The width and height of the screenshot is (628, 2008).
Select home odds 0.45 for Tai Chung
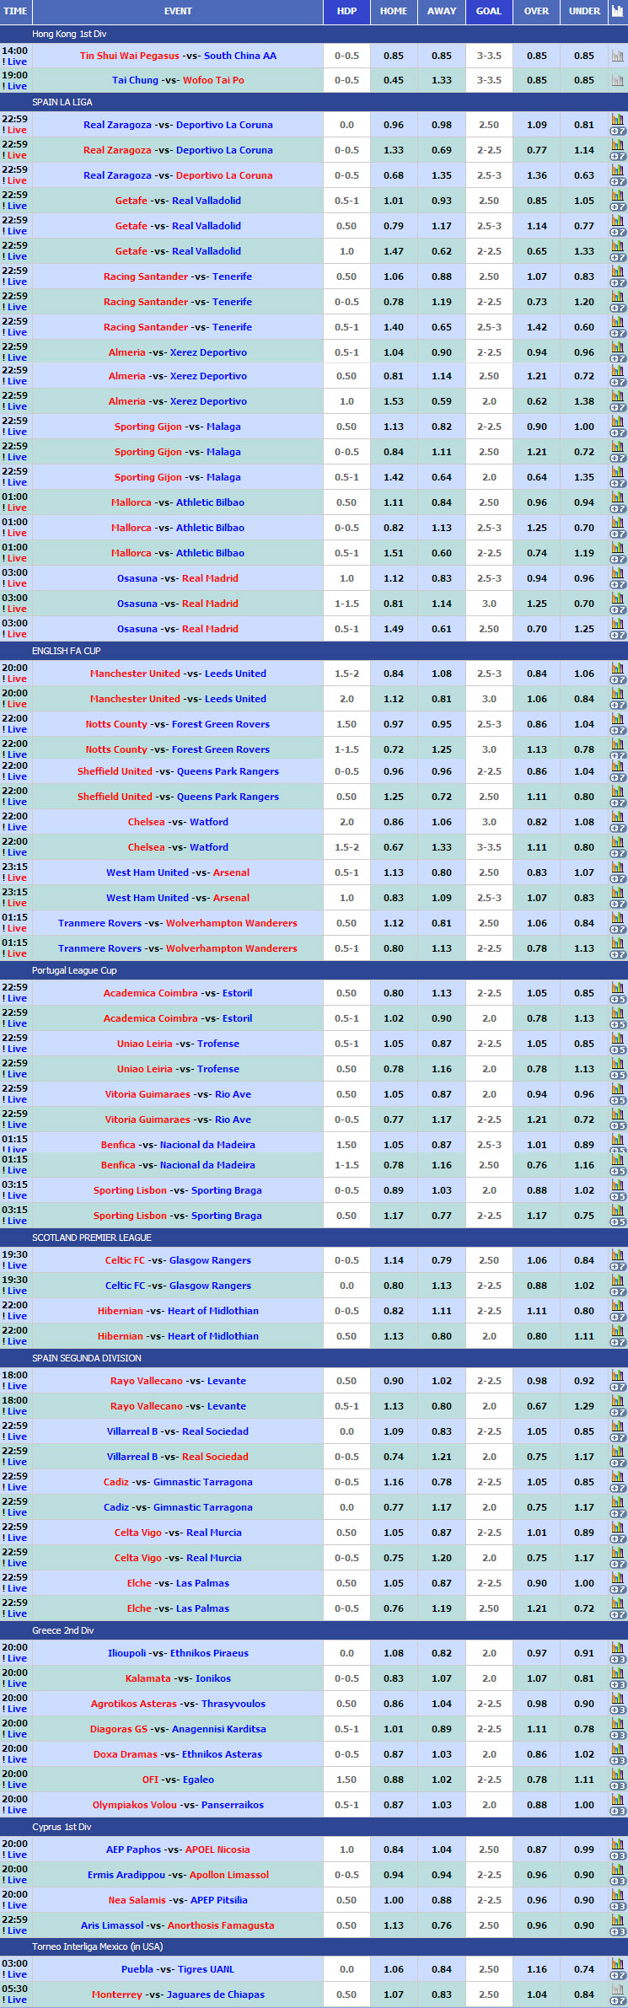(x=394, y=81)
